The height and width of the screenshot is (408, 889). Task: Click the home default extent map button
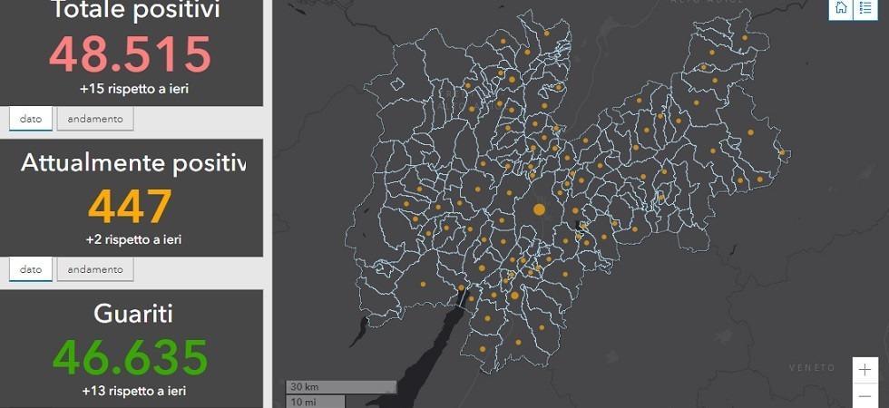pos(841,8)
